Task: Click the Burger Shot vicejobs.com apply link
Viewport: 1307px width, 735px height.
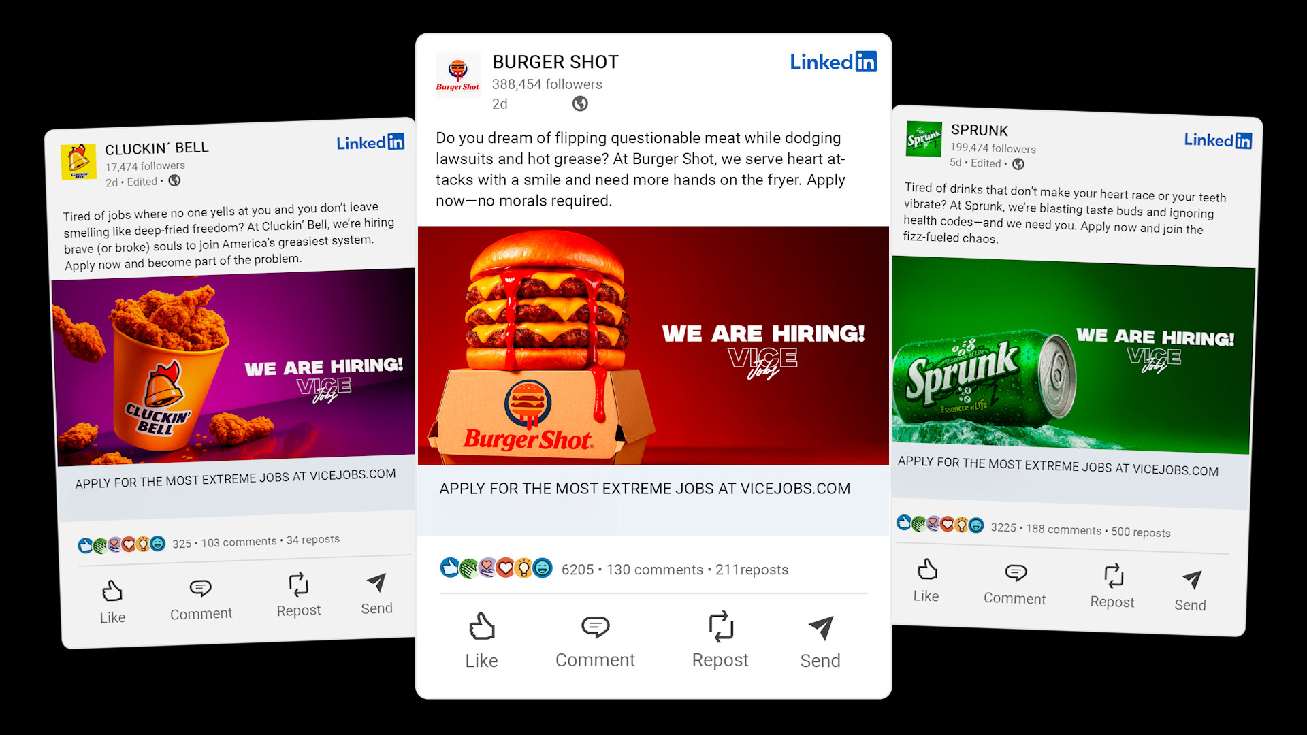Action: pyautogui.click(x=645, y=489)
